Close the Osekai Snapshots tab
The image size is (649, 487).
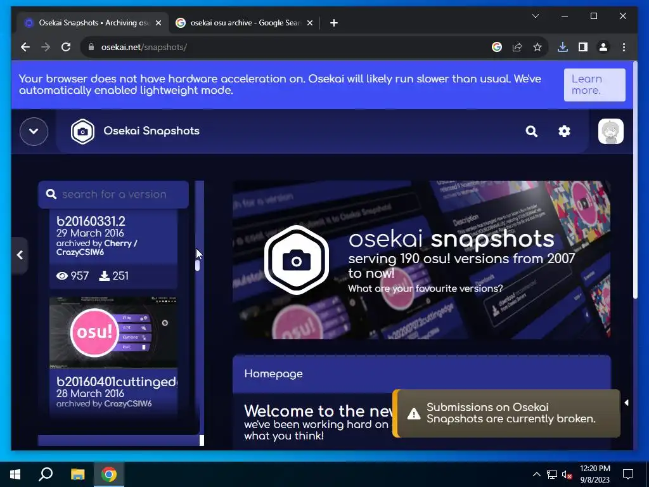158,23
